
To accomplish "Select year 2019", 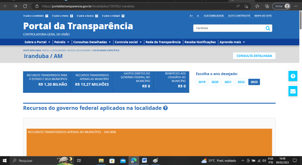I will [202, 82].
